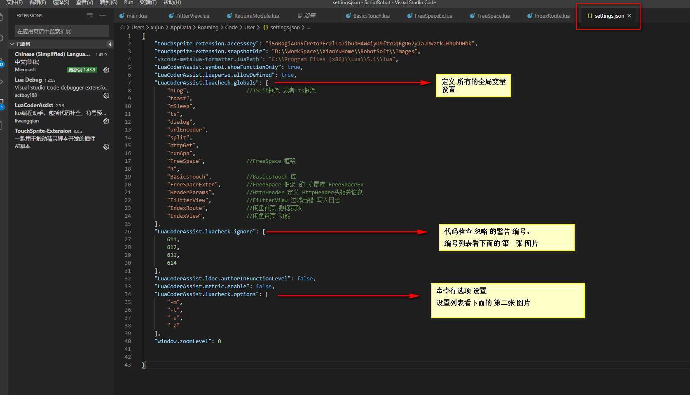Click the source control icon with badge 12
The height and width of the screenshot is (395, 690).
[1, 62]
